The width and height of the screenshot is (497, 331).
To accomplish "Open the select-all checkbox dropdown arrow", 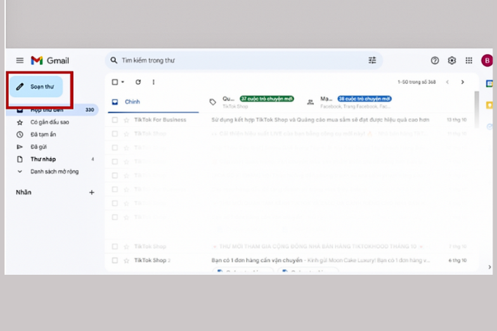I will (x=123, y=82).
